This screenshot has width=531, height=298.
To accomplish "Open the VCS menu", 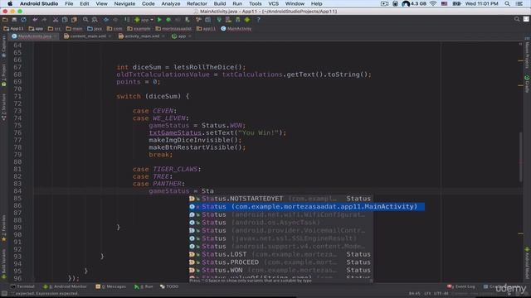I will 273,3.
